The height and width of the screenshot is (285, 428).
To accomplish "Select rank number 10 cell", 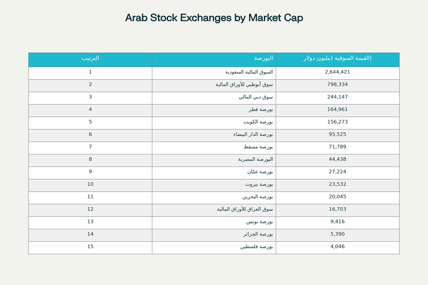I will 90,184.
